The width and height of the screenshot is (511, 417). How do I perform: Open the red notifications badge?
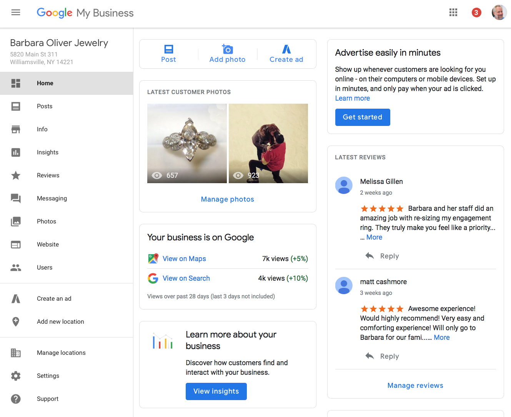[x=476, y=13]
